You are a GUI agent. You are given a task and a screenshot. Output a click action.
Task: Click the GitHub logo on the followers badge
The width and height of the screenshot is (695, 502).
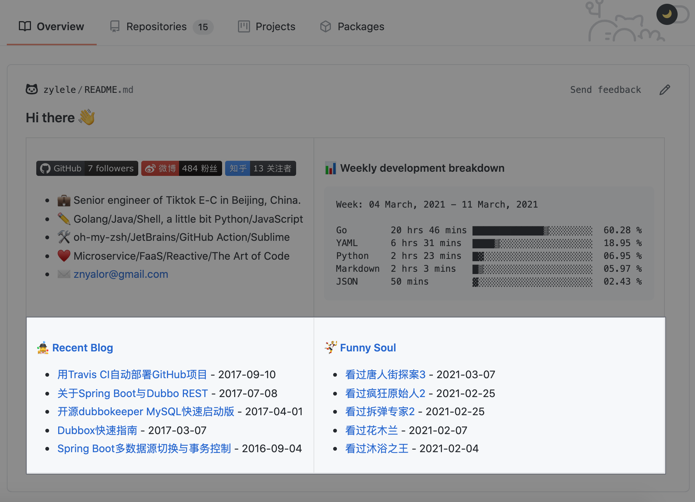(x=45, y=168)
